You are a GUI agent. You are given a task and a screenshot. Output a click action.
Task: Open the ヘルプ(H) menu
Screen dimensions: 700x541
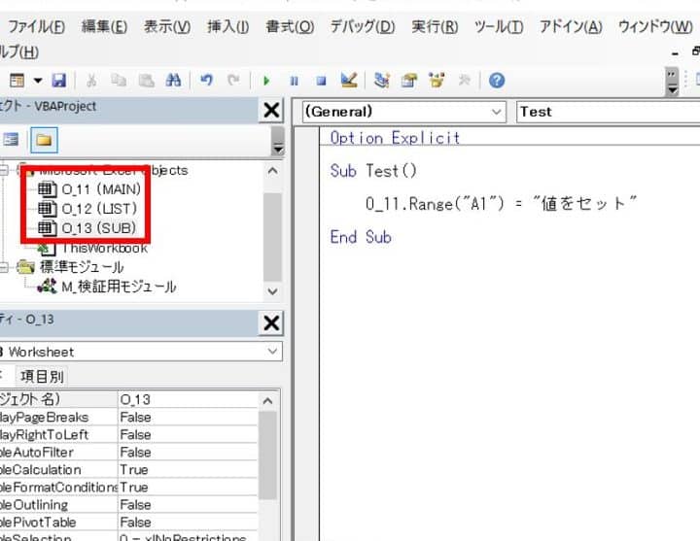[19, 51]
